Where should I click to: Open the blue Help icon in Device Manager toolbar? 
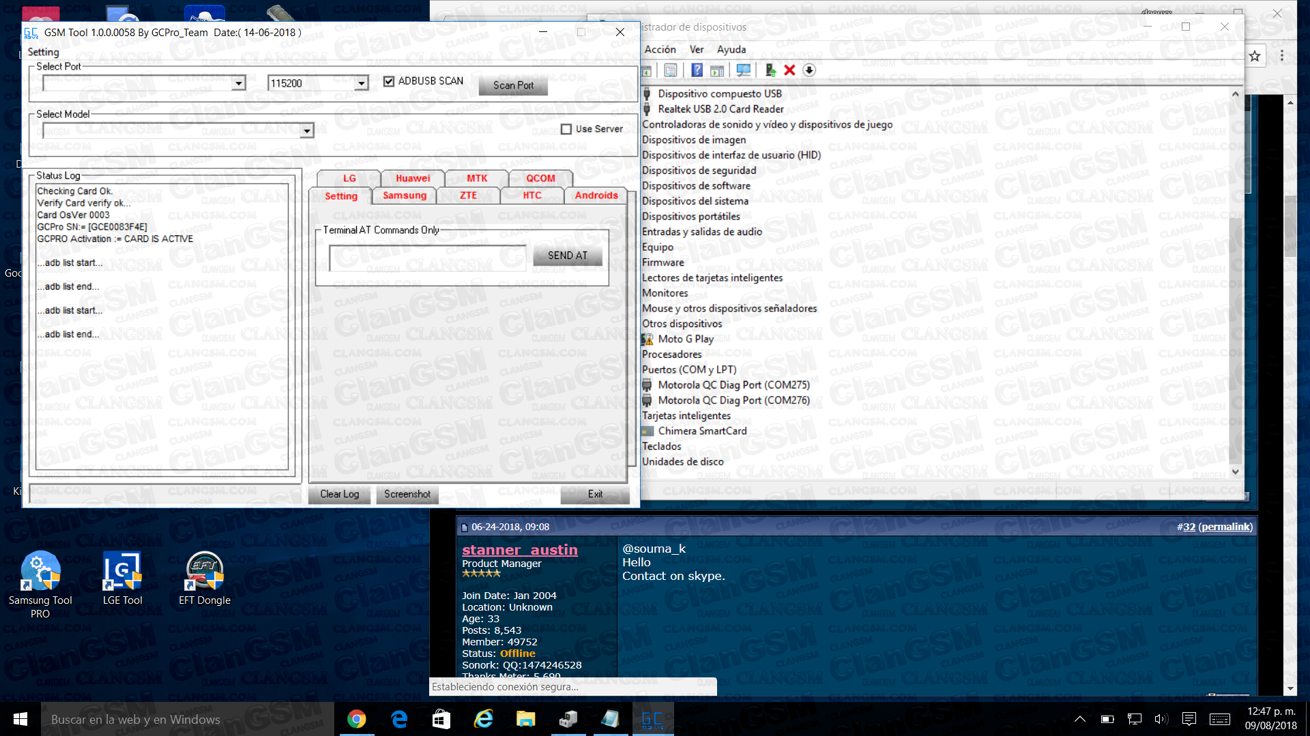[697, 70]
